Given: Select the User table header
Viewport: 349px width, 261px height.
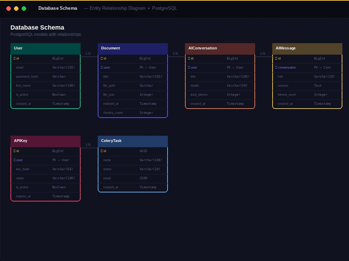Looking at the screenshot, I should [45, 49].
